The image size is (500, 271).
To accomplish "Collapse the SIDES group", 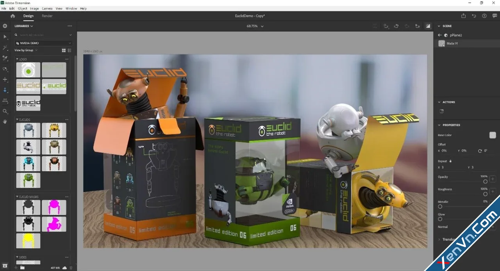I will [17, 257].
